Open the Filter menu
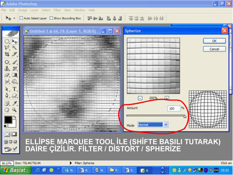 [x=57, y=10]
